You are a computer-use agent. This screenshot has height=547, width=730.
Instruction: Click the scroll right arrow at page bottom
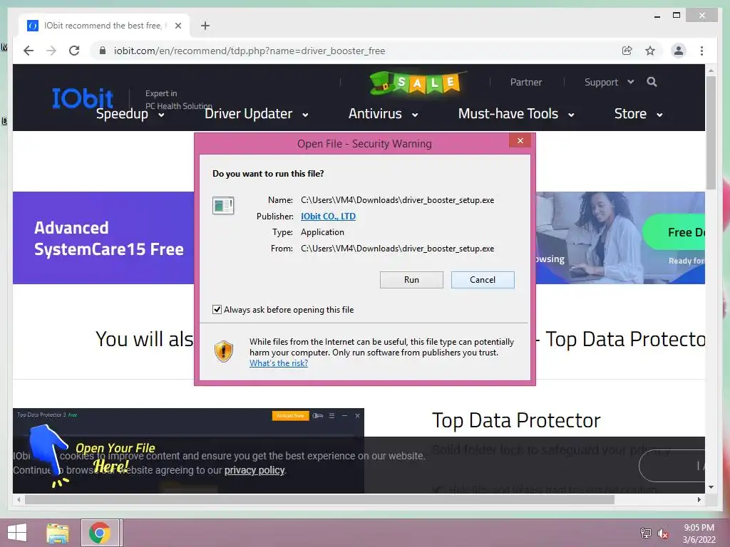[699, 499]
